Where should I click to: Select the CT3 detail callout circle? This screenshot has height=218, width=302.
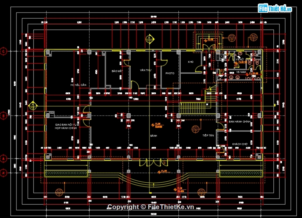(x=231, y=38)
